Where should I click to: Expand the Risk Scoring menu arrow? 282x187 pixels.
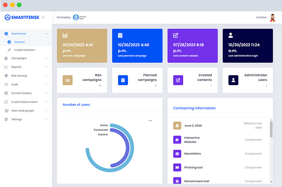pos(46,76)
